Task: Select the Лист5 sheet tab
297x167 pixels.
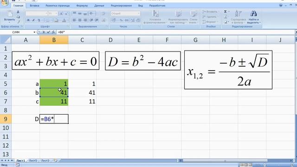Action: (x=33, y=161)
